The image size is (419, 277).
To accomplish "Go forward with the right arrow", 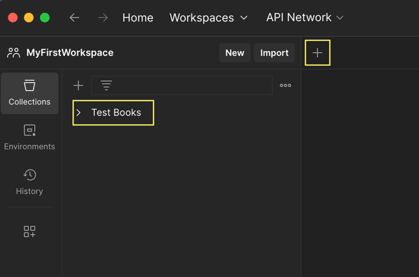I will (x=103, y=17).
